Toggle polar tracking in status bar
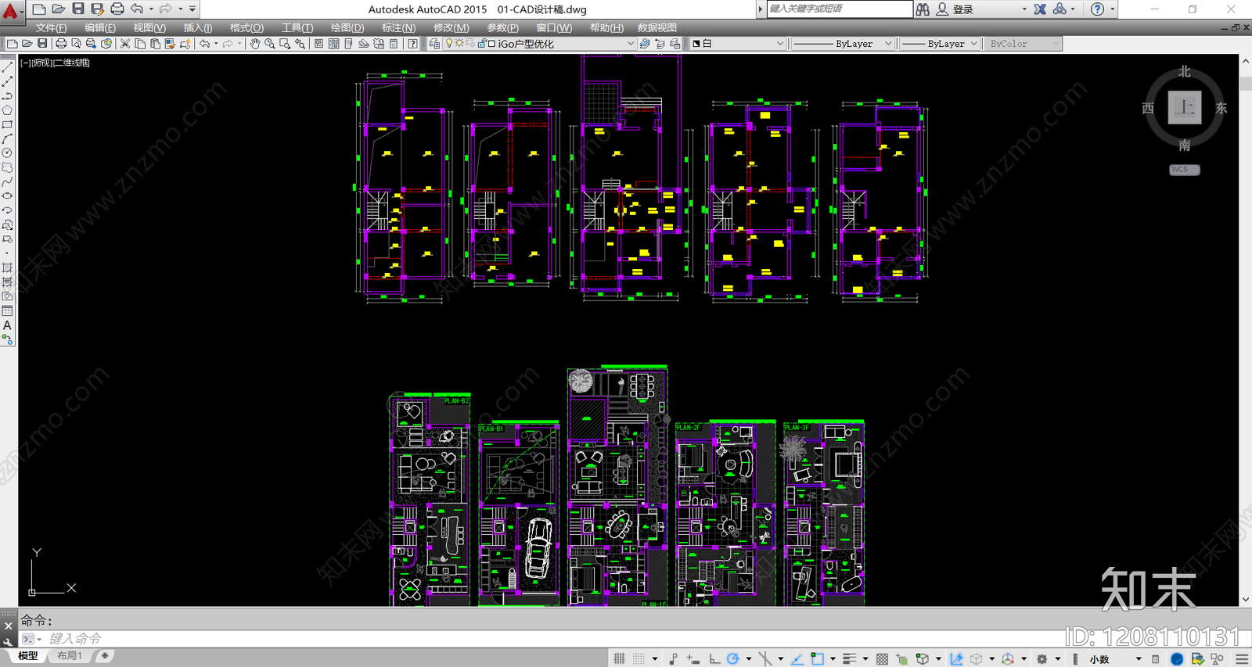Image resolution: width=1252 pixels, height=667 pixels. (x=733, y=659)
